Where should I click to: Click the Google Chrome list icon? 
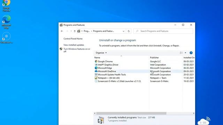pyautogui.click(x=96, y=61)
